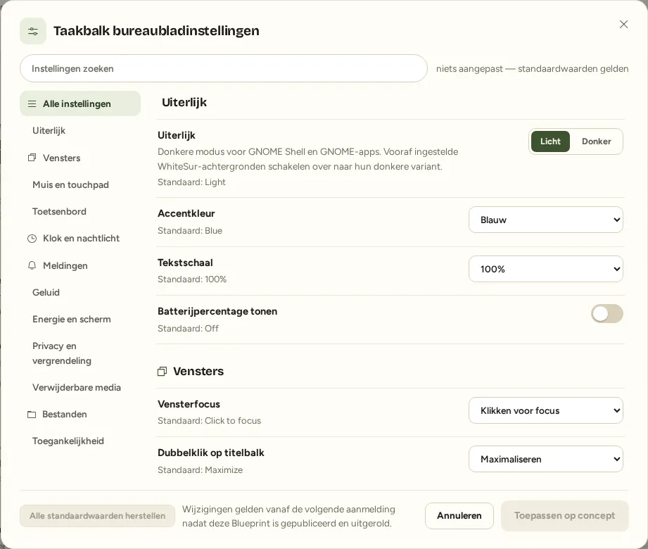This screenshot has width=648, height=549.
Task: Open the Energie en scherm category
Action: pyautogui.click(x=72, y=319)
